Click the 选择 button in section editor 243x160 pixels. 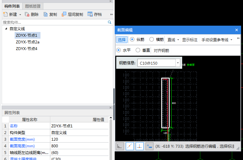point(122,40)
